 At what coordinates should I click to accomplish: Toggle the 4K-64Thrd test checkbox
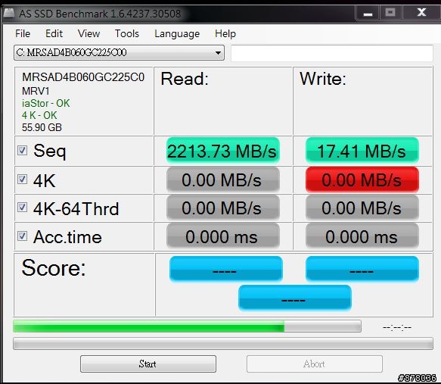coord(22,208)
